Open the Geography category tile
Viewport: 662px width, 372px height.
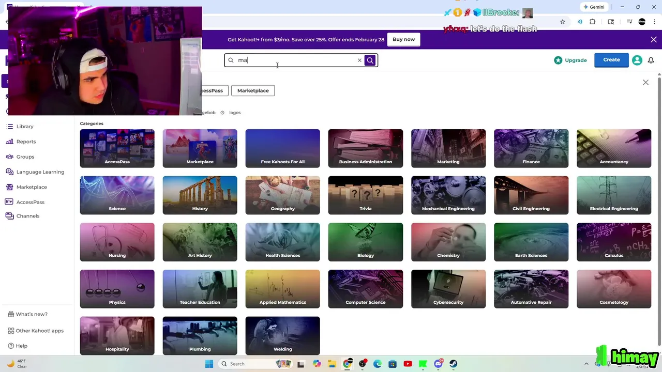pos(282,195)
